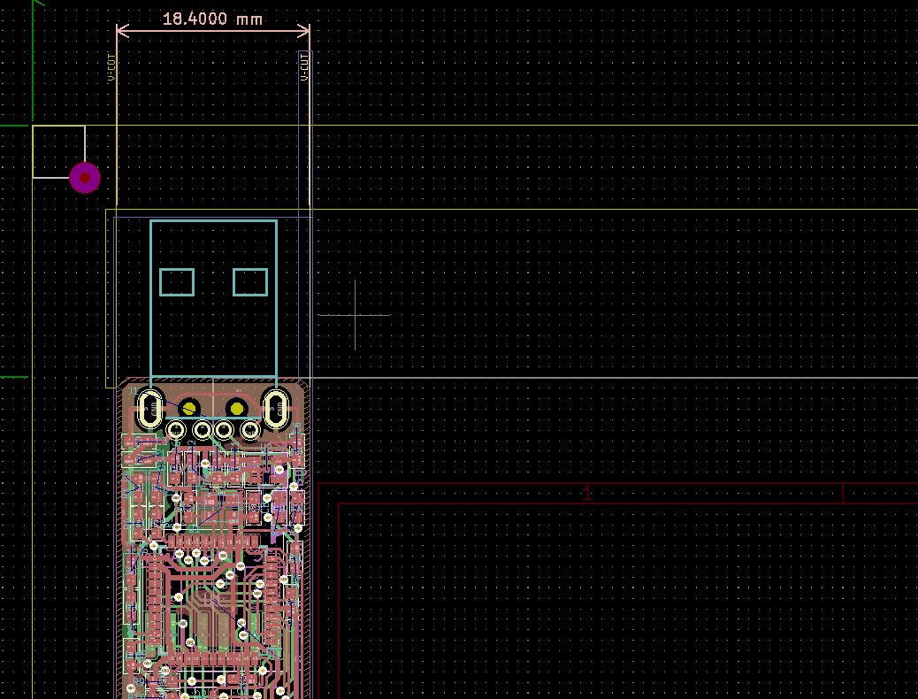Select round pad 1 of USB connector
This screenshot has height=699, width=918.
click(x=176, y=431)
